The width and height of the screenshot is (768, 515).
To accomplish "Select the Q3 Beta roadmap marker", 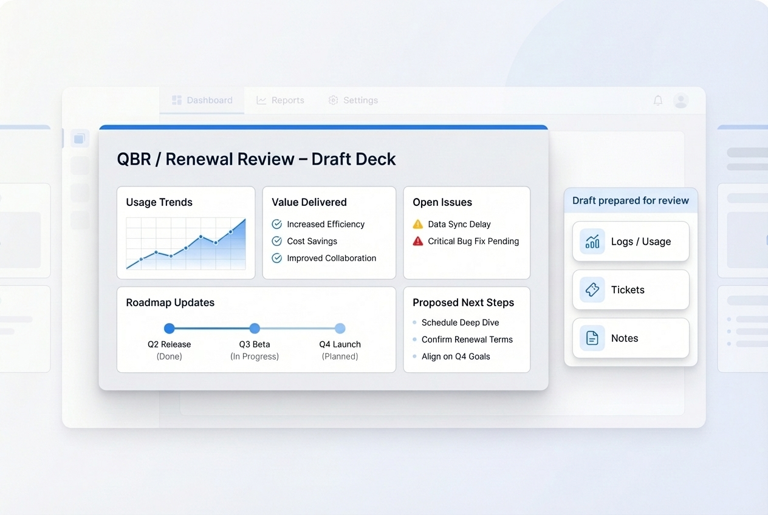I will [x=255, y=329].
